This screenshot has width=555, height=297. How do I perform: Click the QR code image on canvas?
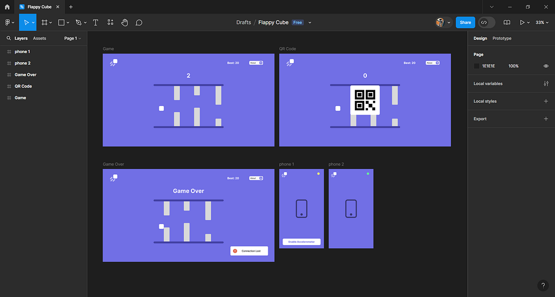point(365,100)
